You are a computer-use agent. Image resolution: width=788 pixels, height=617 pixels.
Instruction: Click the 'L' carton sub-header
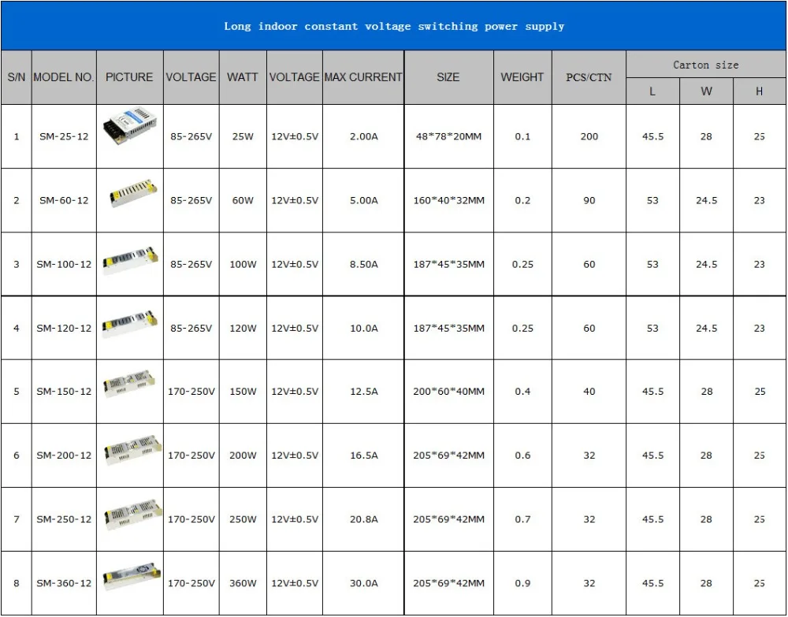pos(652,91)
